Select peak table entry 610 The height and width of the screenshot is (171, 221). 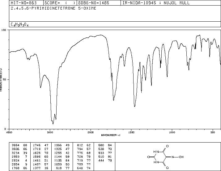click(x=105, y=156)
